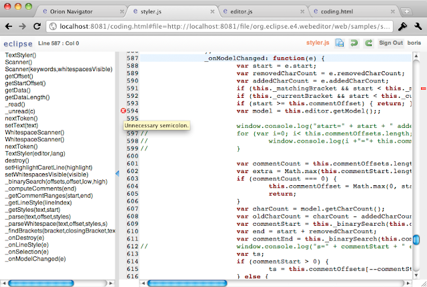Click the key icon beside the address bar
Viewport: 427px width, 287px height.
click(402, 27)
